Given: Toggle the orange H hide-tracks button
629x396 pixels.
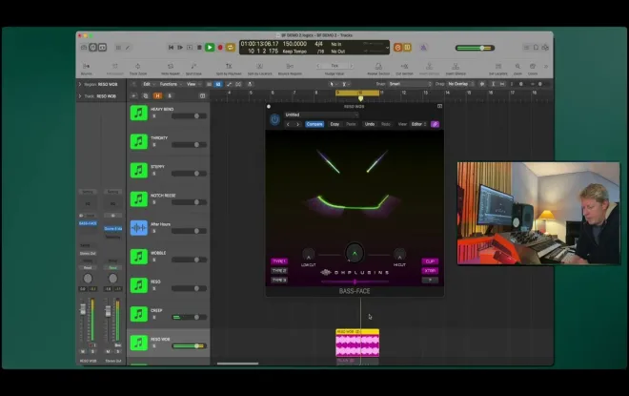Looking at the screenshot, I should pyautogui.click(x=157, y=96).
